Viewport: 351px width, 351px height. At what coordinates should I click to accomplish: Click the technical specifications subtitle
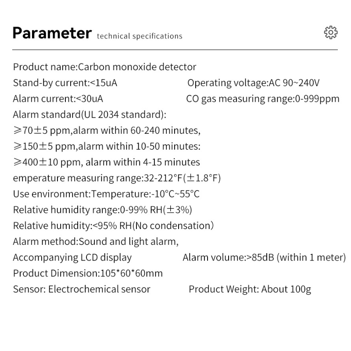pos(140,36)
